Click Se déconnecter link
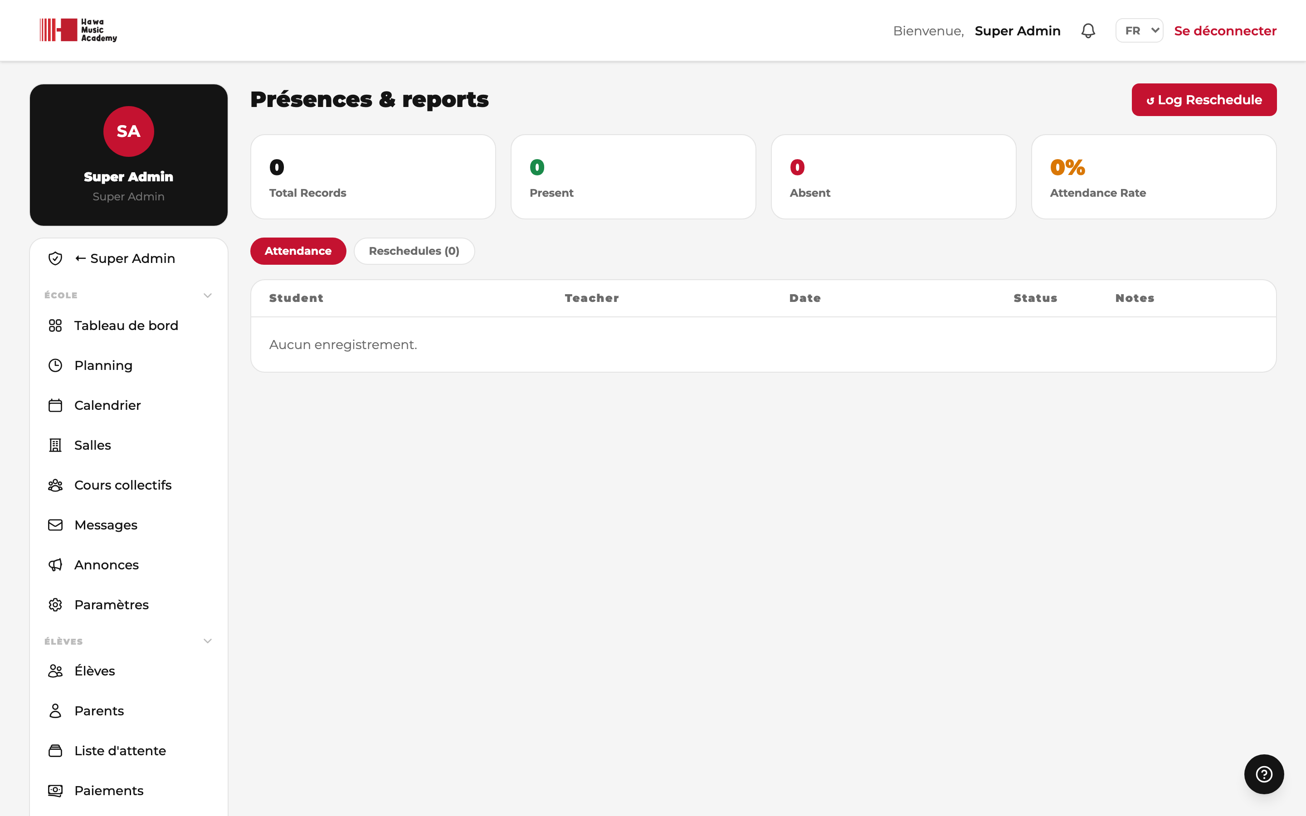Screen dimensions: 1306x816 (1225, 31)
